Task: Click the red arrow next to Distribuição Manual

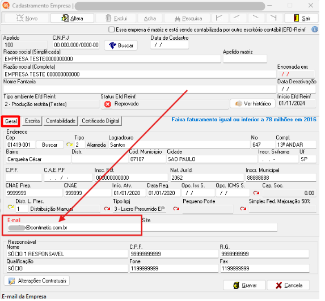Action: click(107, 209)
